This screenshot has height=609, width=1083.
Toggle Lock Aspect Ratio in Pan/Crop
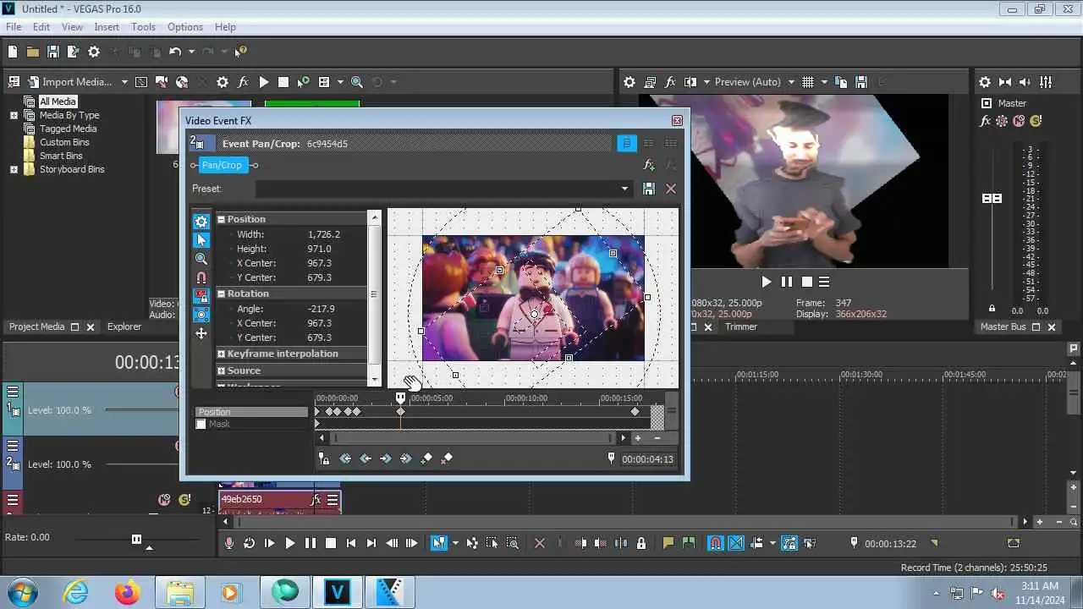pos(201,296)
